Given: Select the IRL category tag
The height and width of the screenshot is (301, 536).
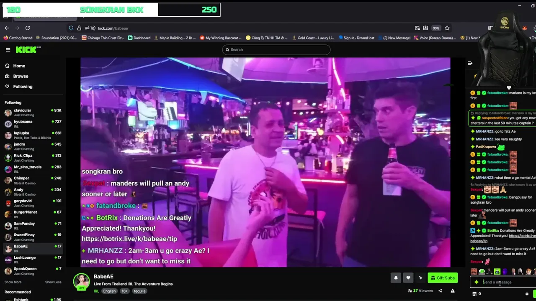Looking at the screenshot, I should [x=96, y=291].
